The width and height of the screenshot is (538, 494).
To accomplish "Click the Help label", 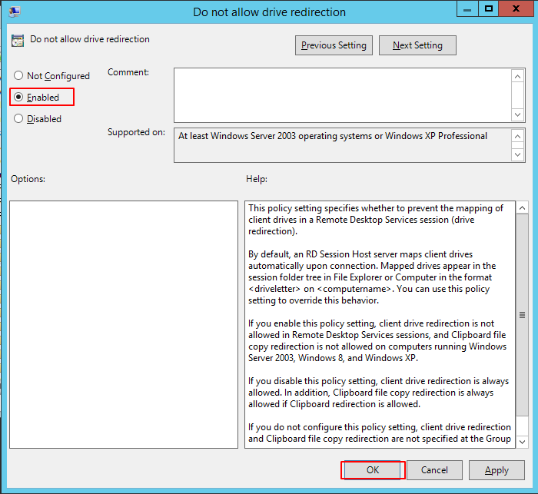I will [256, 179].
